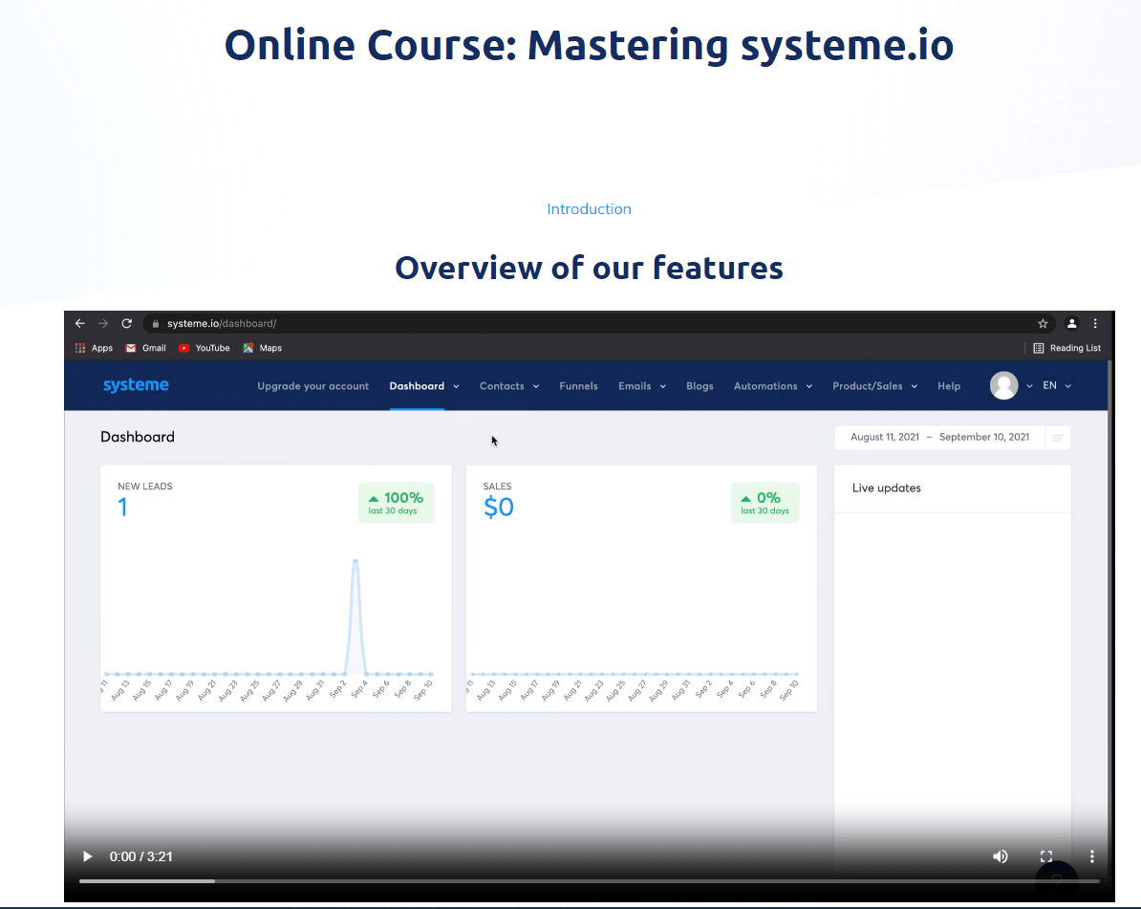The width and height of the screenshot is (1141, 909).
Task: Click the filter icon beside the date range
Action: point(1058,437)
